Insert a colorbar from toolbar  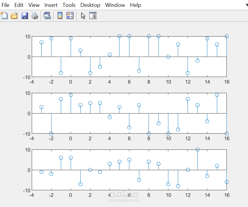(60, 16)
